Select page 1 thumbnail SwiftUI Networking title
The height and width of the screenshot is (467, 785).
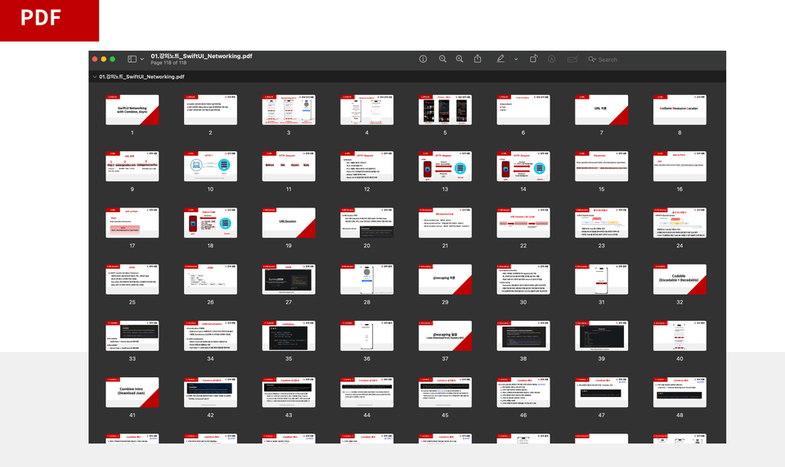(x=132, y=109)
